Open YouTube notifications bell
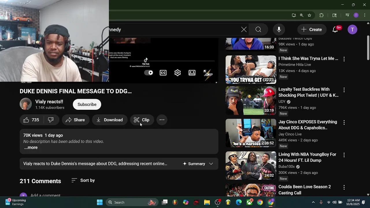Viewport: 370px width, 208px height. pos(335,29)
